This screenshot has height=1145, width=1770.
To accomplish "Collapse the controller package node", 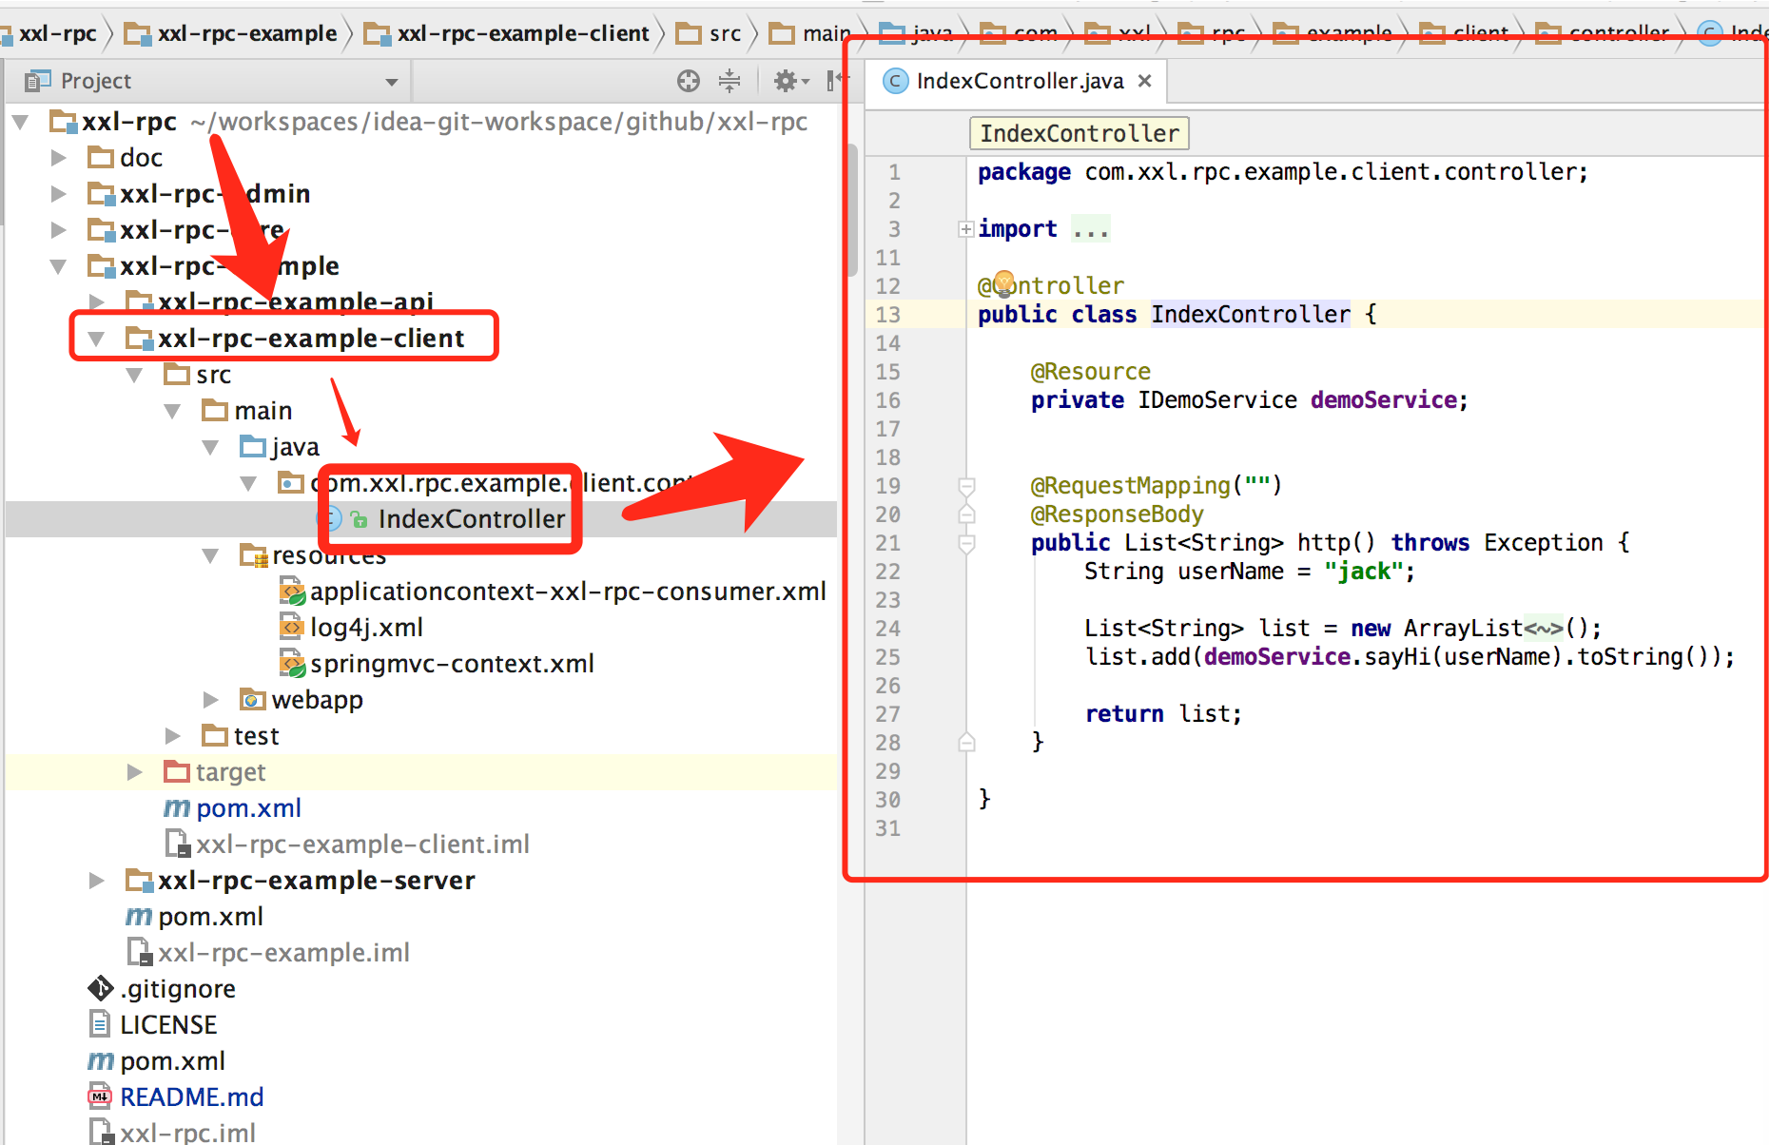I will pyautogui.click(x=248, y=483).
